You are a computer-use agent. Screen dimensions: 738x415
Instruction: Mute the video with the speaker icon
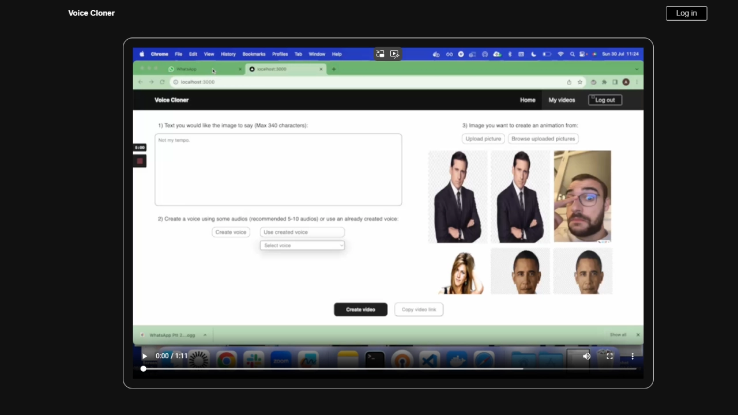pyautogui.click(x=586, y=356)
